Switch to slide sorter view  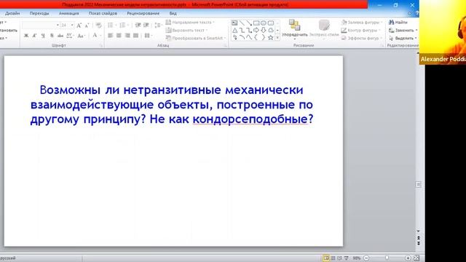333,258
